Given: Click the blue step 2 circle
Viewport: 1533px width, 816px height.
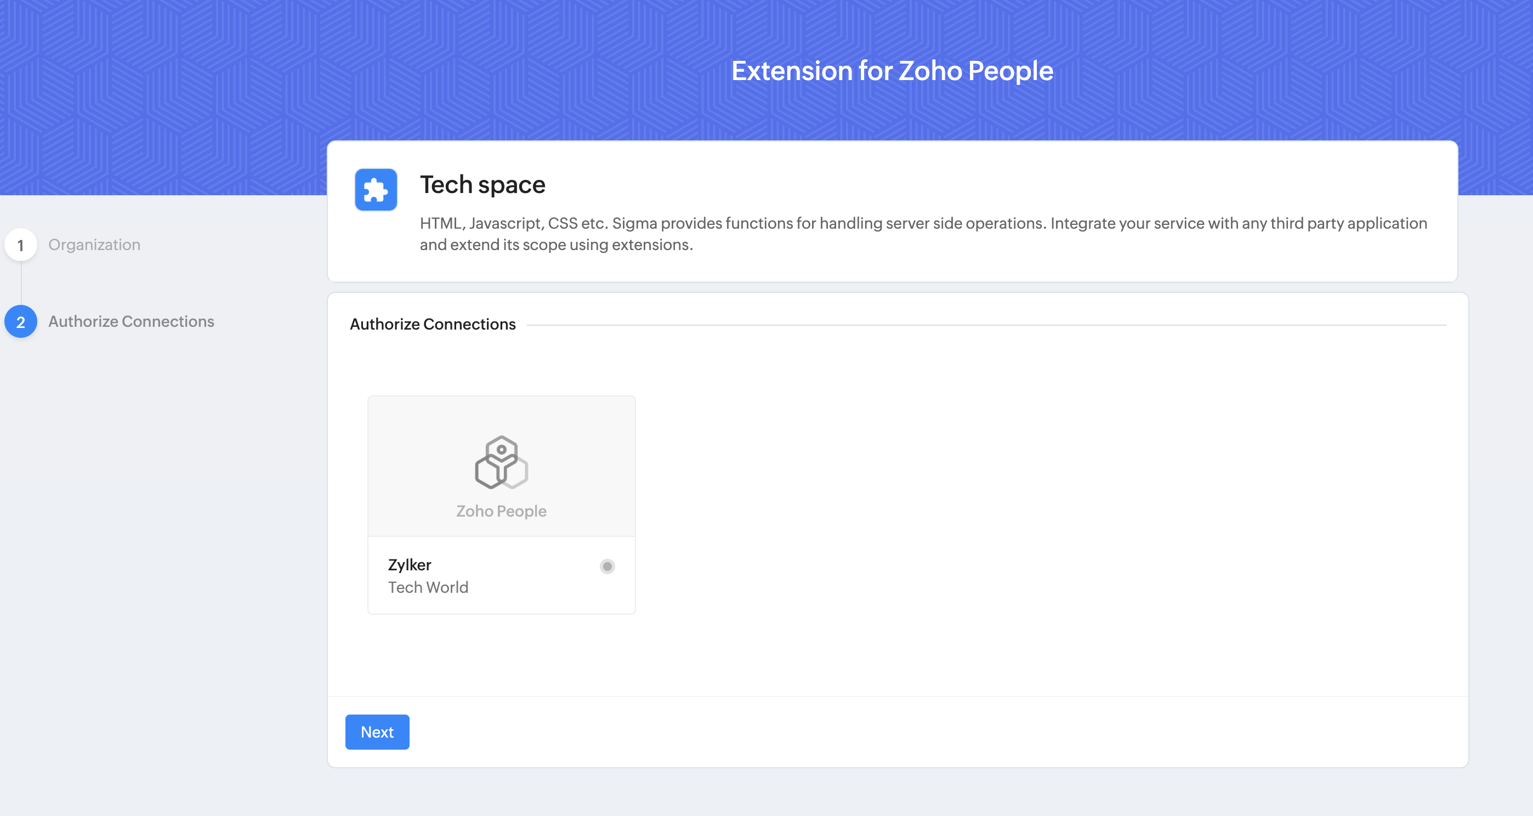Looking at the screenshot, I should click(21, 321).
